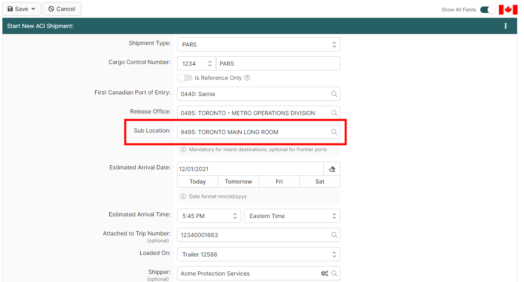Open the three-dot menu in shipment header

pos(505,26)
